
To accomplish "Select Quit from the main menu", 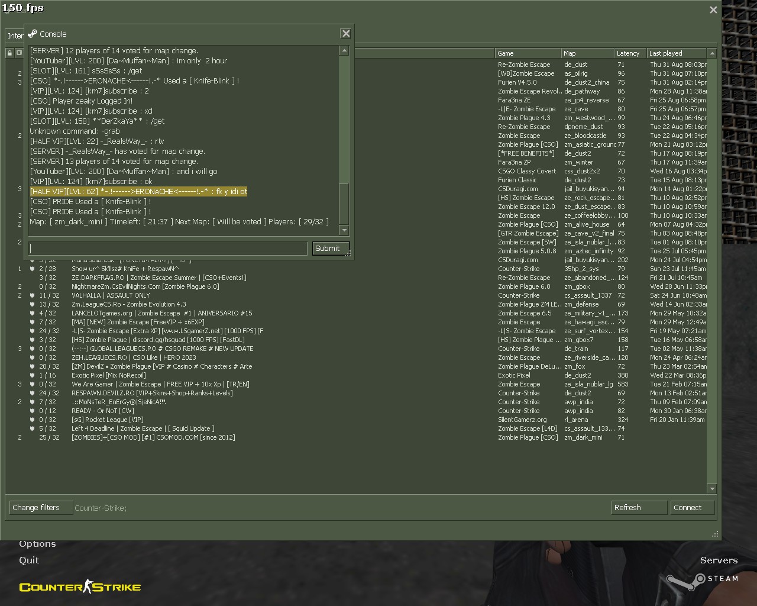I will click(29, 560).
